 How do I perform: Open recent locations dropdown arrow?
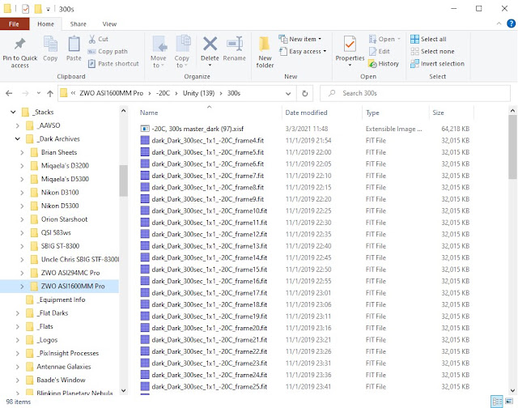click(39, 93)
